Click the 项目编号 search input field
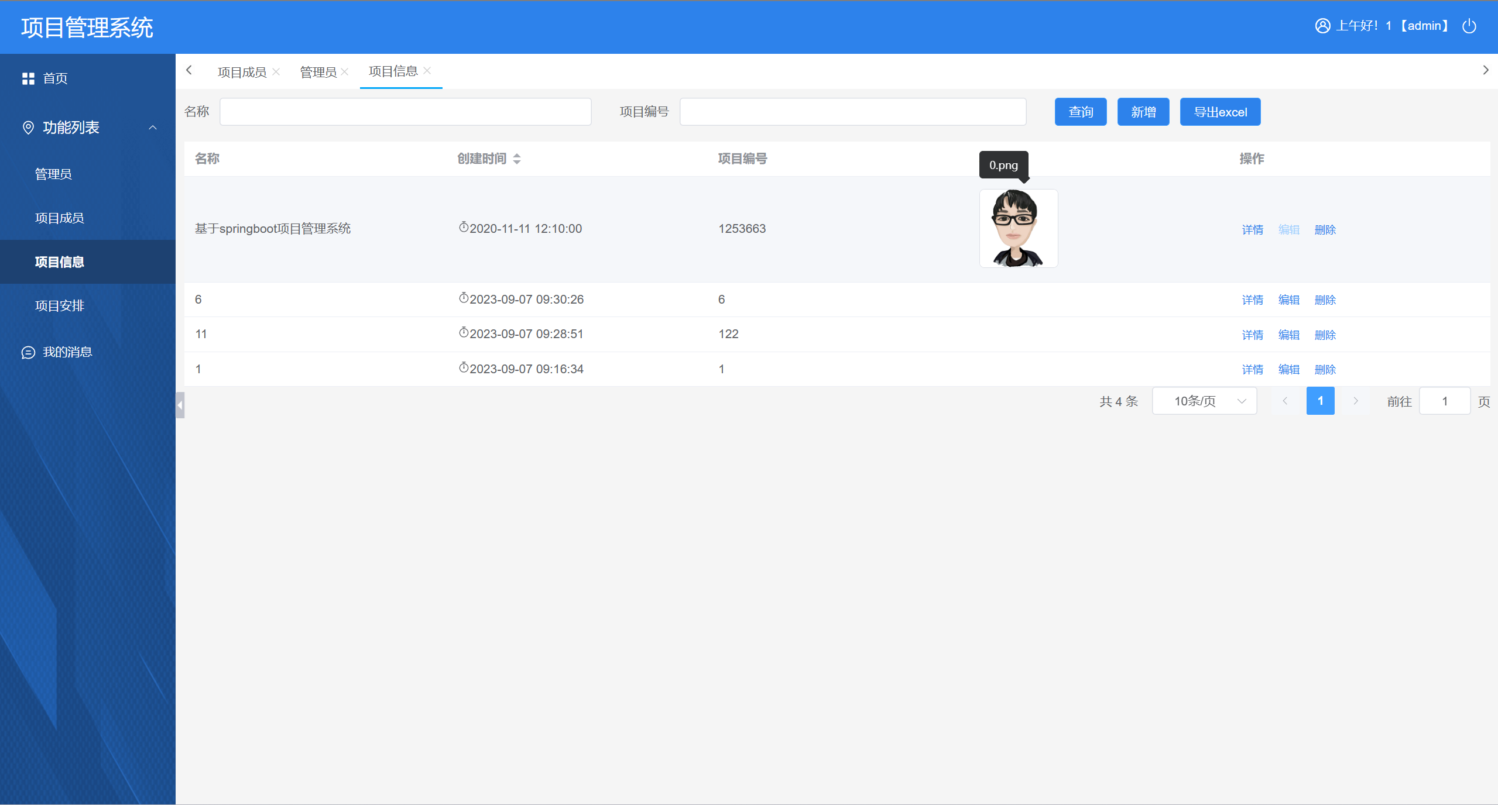1498x805 pixels. [x=852, y=112]
